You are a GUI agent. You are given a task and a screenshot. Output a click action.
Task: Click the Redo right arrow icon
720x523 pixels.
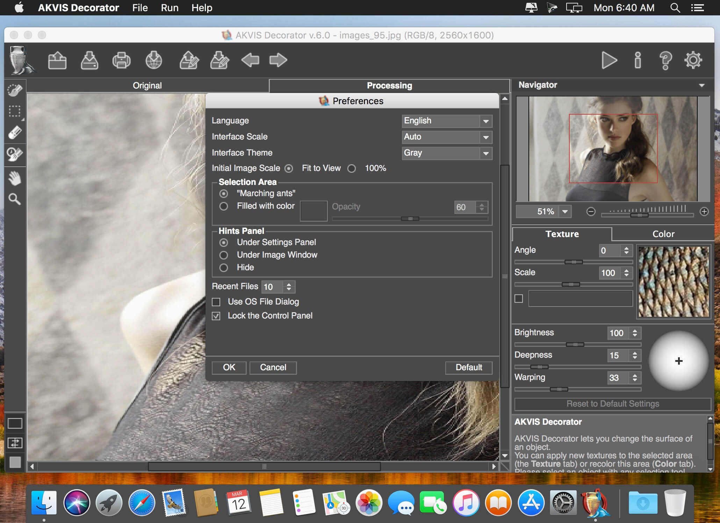coord(278,60)
